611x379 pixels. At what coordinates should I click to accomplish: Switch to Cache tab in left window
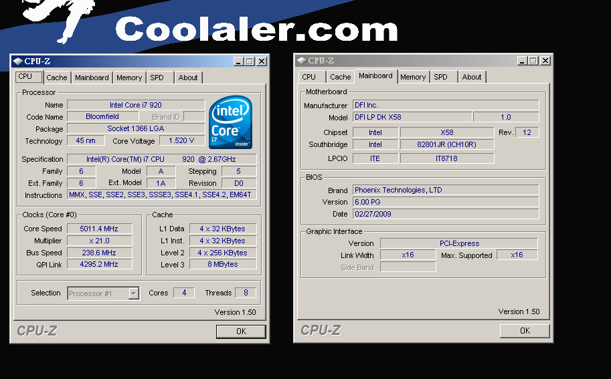coord(57,78)
